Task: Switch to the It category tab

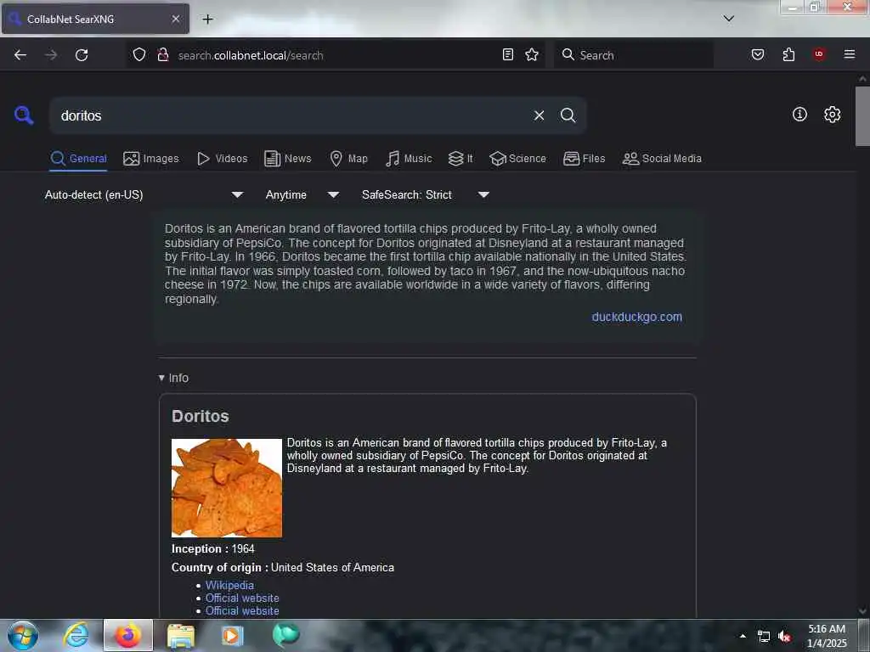Action: (x=460, y=159)
